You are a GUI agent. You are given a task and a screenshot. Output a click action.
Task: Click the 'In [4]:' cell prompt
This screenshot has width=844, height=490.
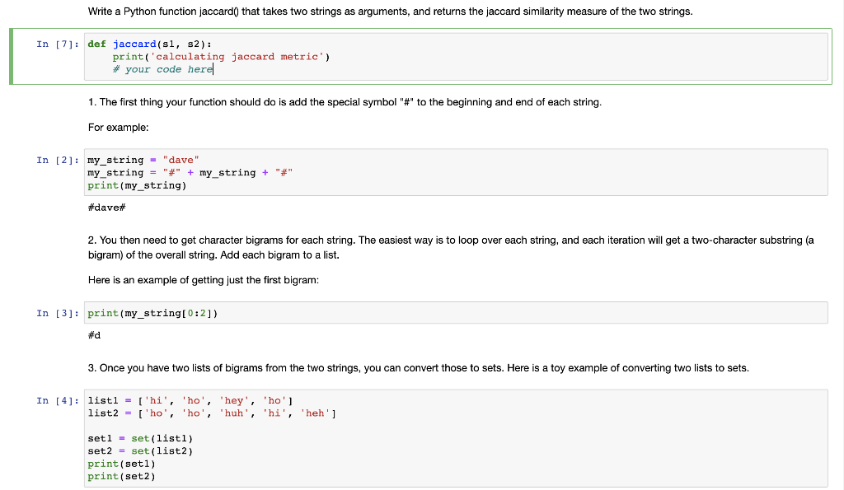(59, 401)
